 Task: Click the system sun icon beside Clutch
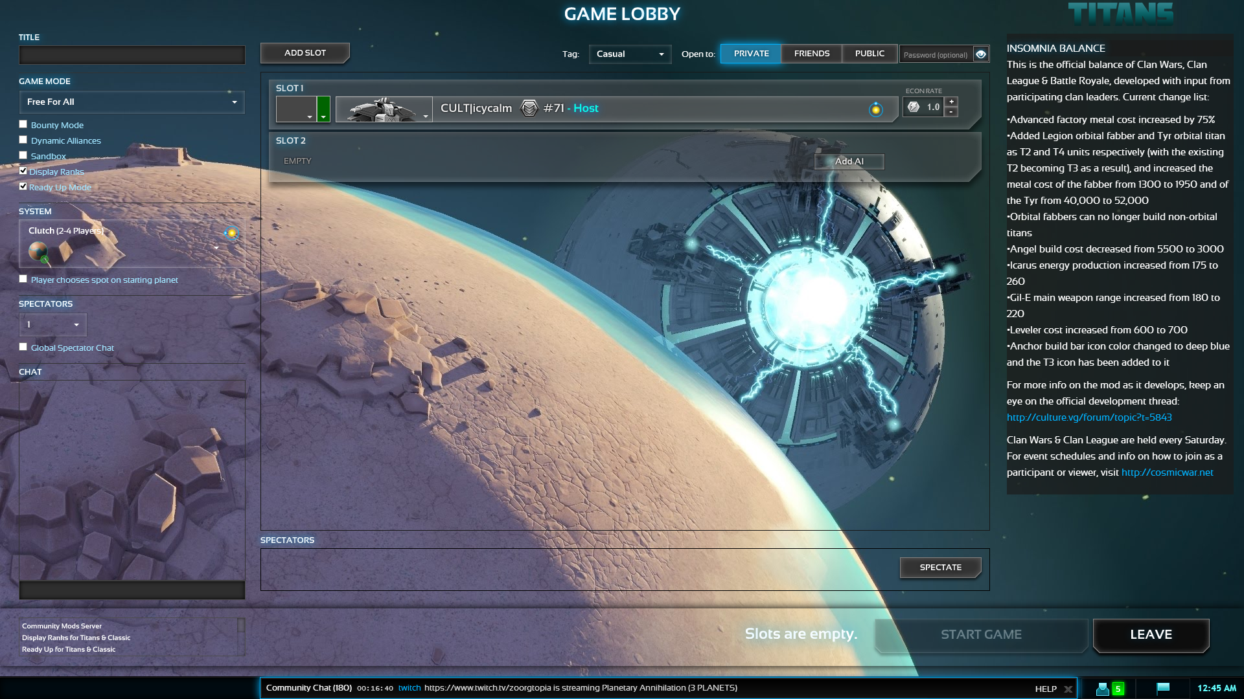[x=231, y=233]
